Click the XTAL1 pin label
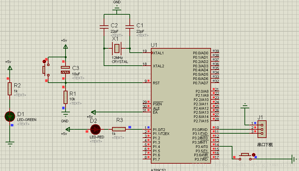 (159, 53)
